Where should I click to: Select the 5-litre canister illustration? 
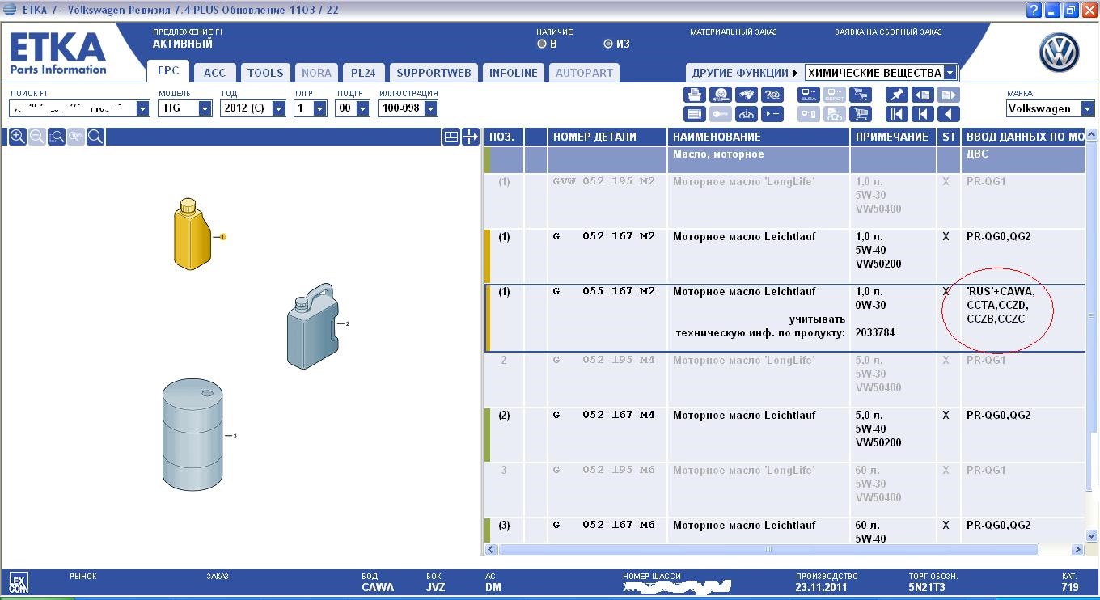311,325
